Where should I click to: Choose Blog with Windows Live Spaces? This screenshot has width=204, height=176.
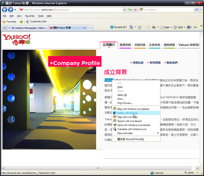coord(136,109)
